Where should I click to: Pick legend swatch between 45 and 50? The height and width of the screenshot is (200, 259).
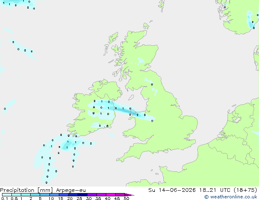tap(120, 195)
